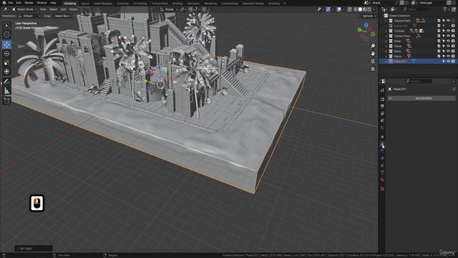The image size is (458, 258).
Task: Select the Move tool
Action: 6,44
